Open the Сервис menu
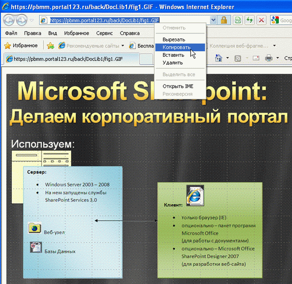Screen dimensions: 292x284 tap(104, 33)
